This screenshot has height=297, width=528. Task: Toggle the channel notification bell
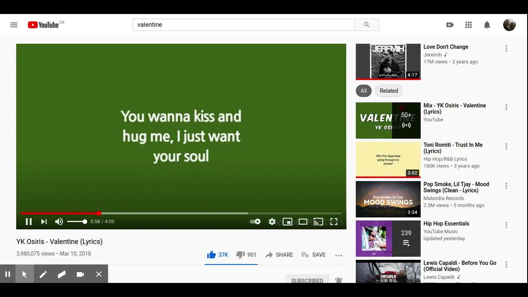339,280
